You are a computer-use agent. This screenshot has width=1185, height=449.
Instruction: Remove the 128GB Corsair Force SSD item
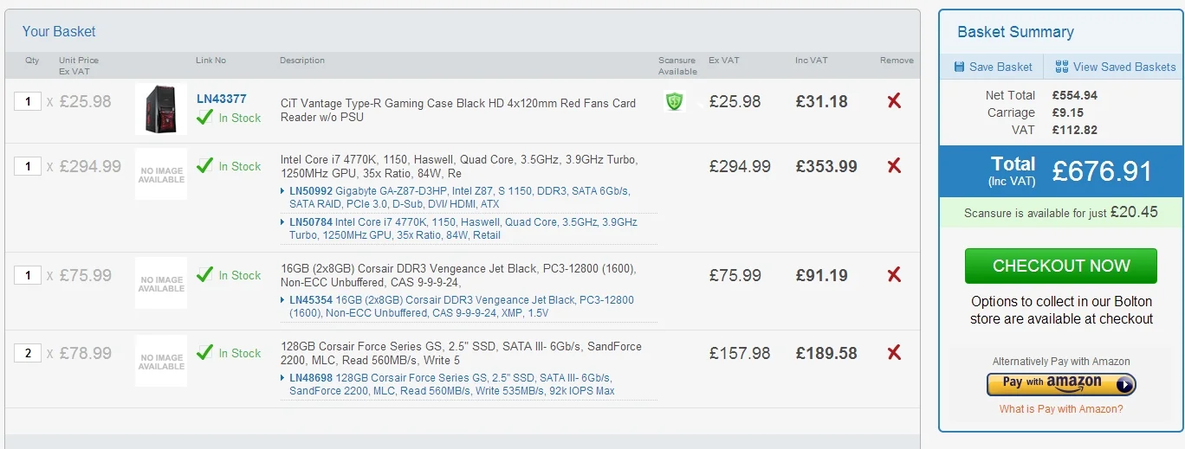894,353
